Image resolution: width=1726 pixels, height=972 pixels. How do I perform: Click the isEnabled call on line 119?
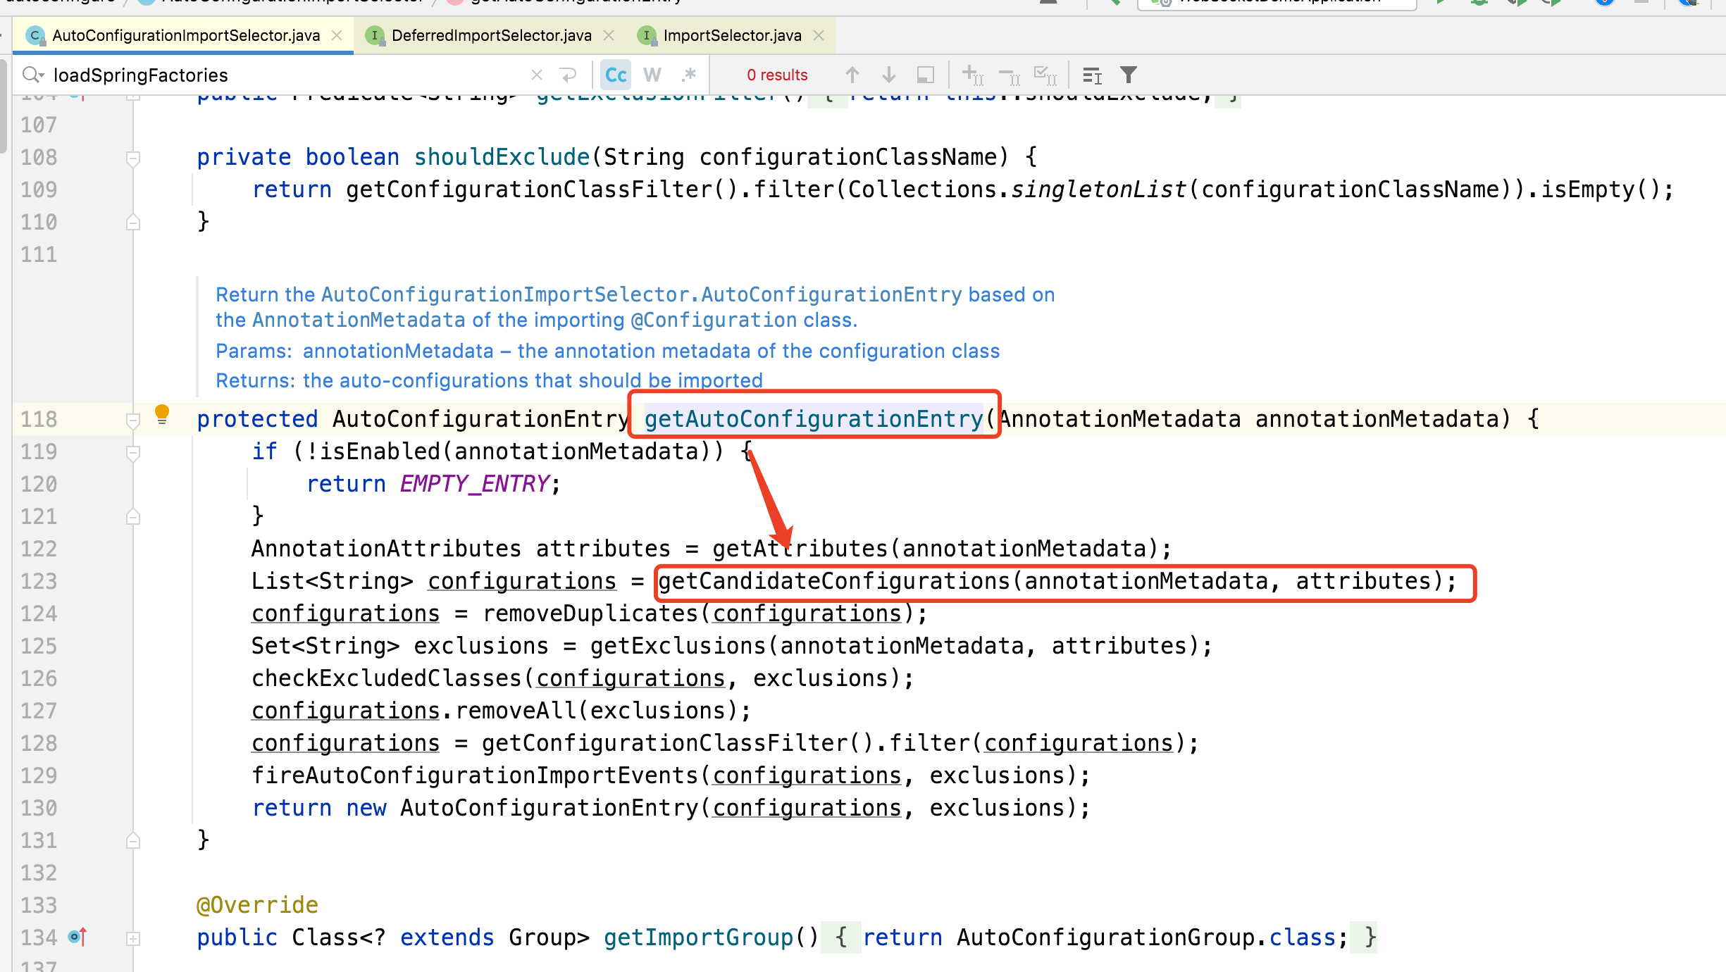[x=380, y=451]
